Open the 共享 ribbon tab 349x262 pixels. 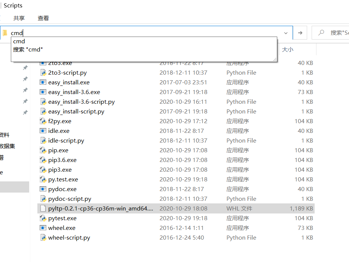click(x=19, y=18)
